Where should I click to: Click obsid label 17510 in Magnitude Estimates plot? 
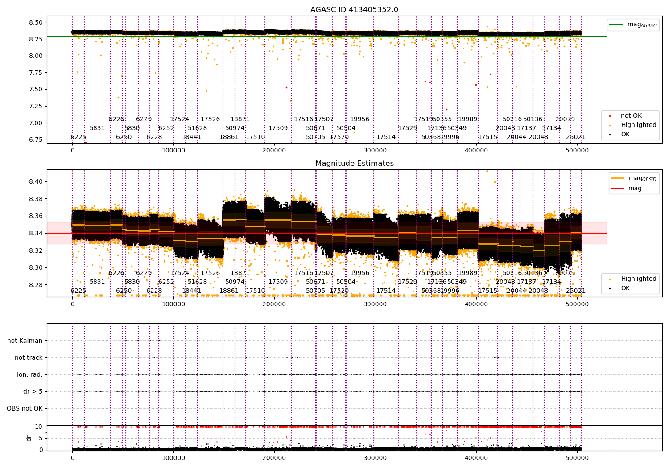pos(255,291)
